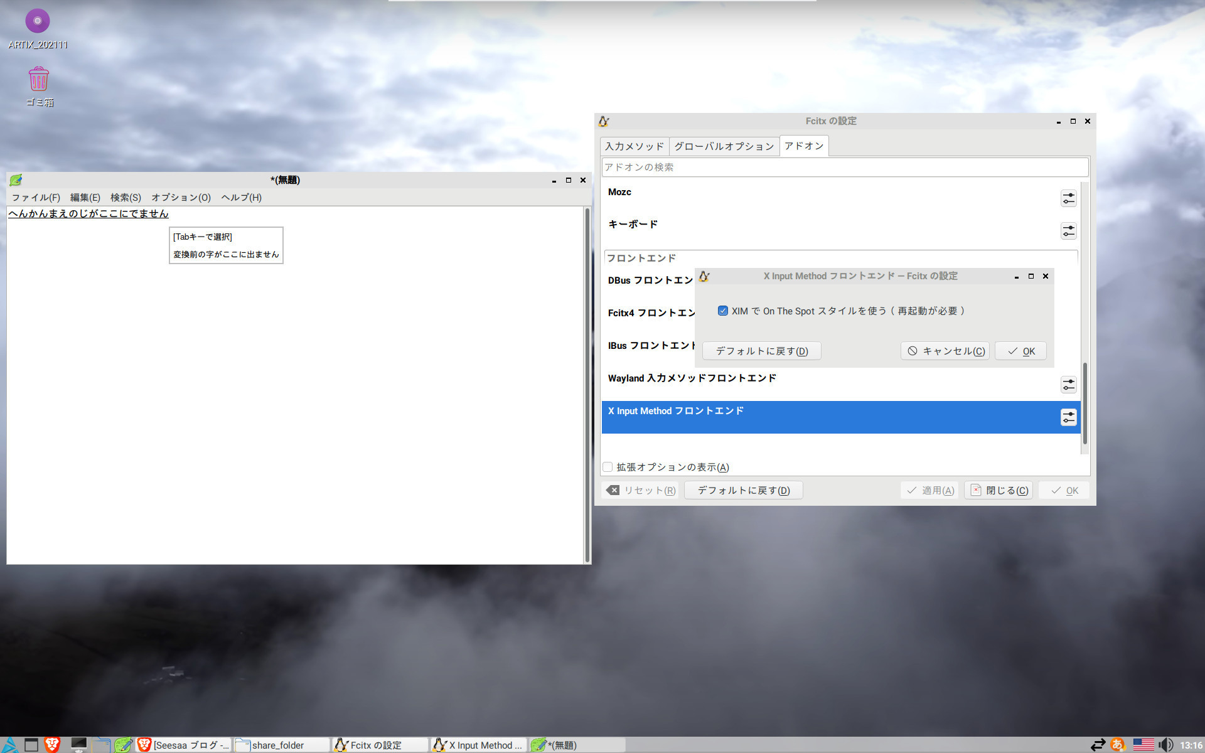This screenshot has height=753, width=1205.
Task: Select candidate 変換前の字がここに出ません
Action: tap(226, 254)
